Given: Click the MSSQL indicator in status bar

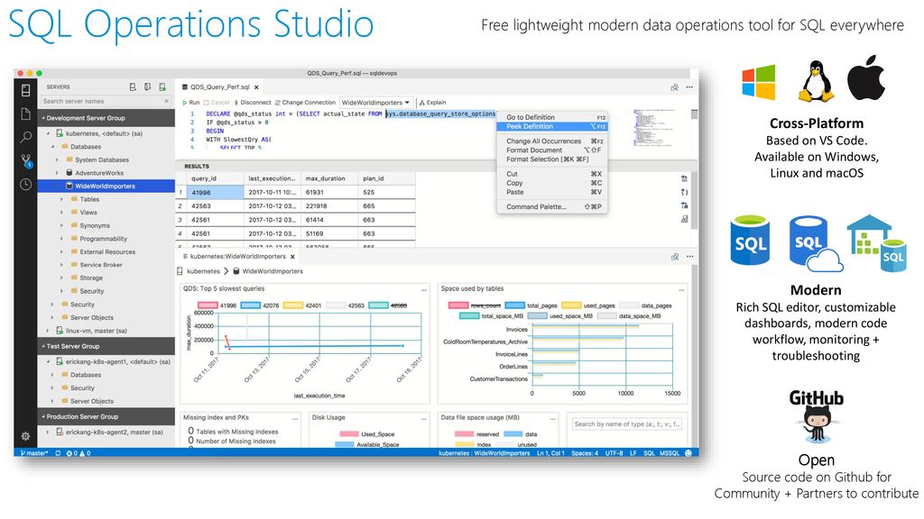Looking at the screenshot, I should [670, 453].
